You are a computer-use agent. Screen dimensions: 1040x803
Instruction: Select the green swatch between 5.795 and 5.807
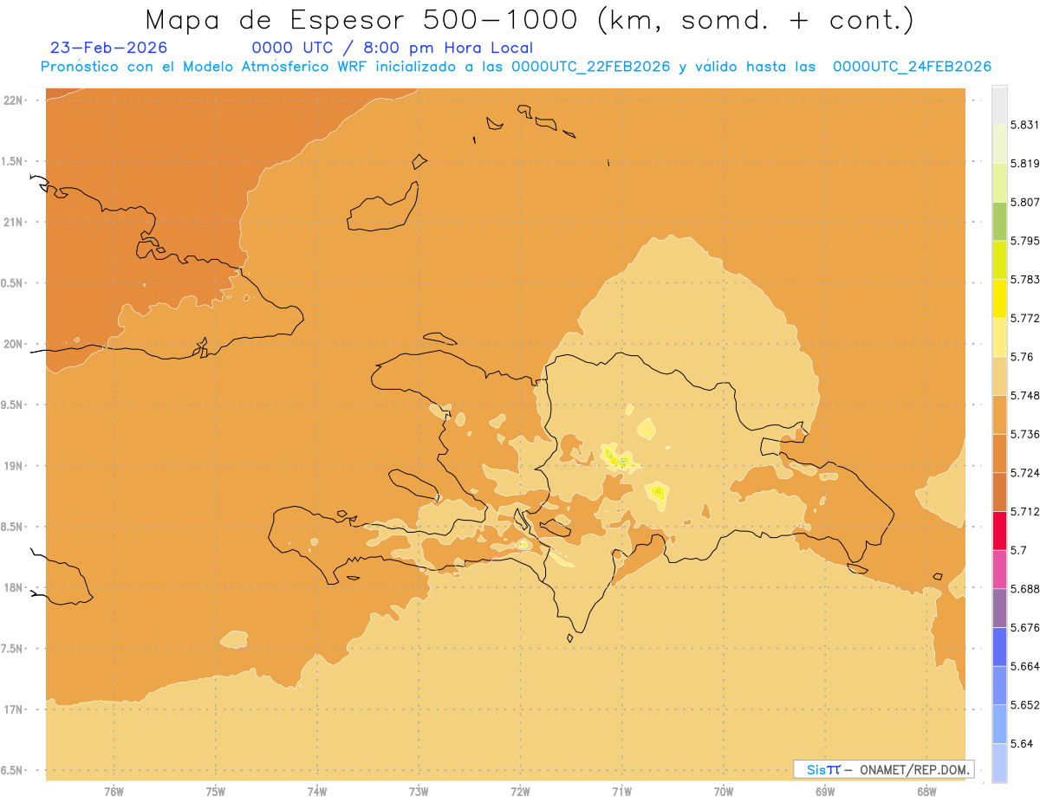[x=999, y=221]
